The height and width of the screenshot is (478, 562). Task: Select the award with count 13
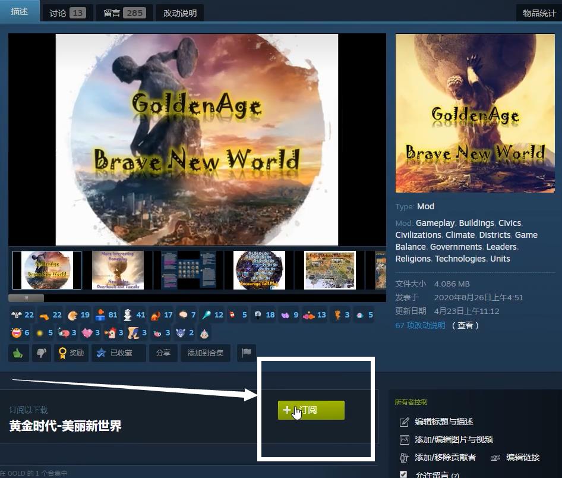[x=315, y=315]
